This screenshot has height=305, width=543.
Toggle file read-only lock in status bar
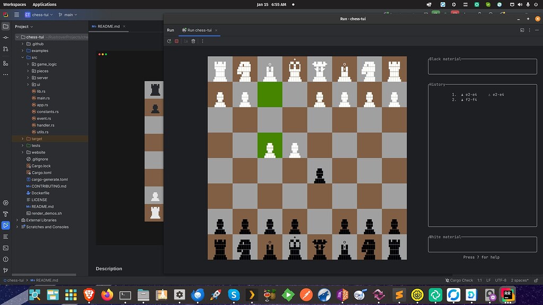tap(536, 280)
